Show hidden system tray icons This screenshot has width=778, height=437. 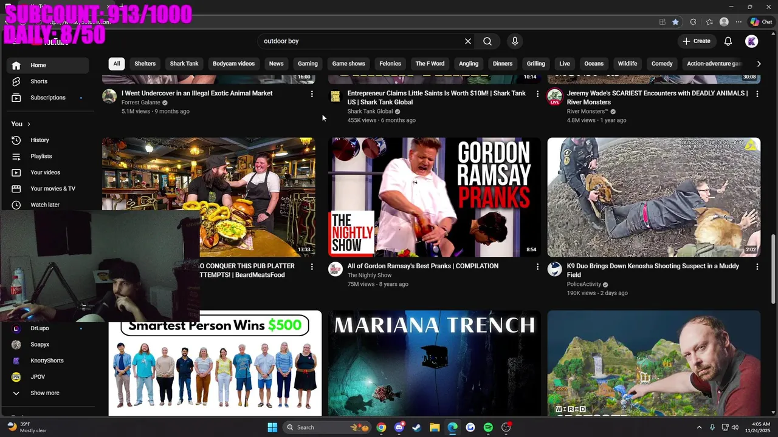click(x=699, y=427)
